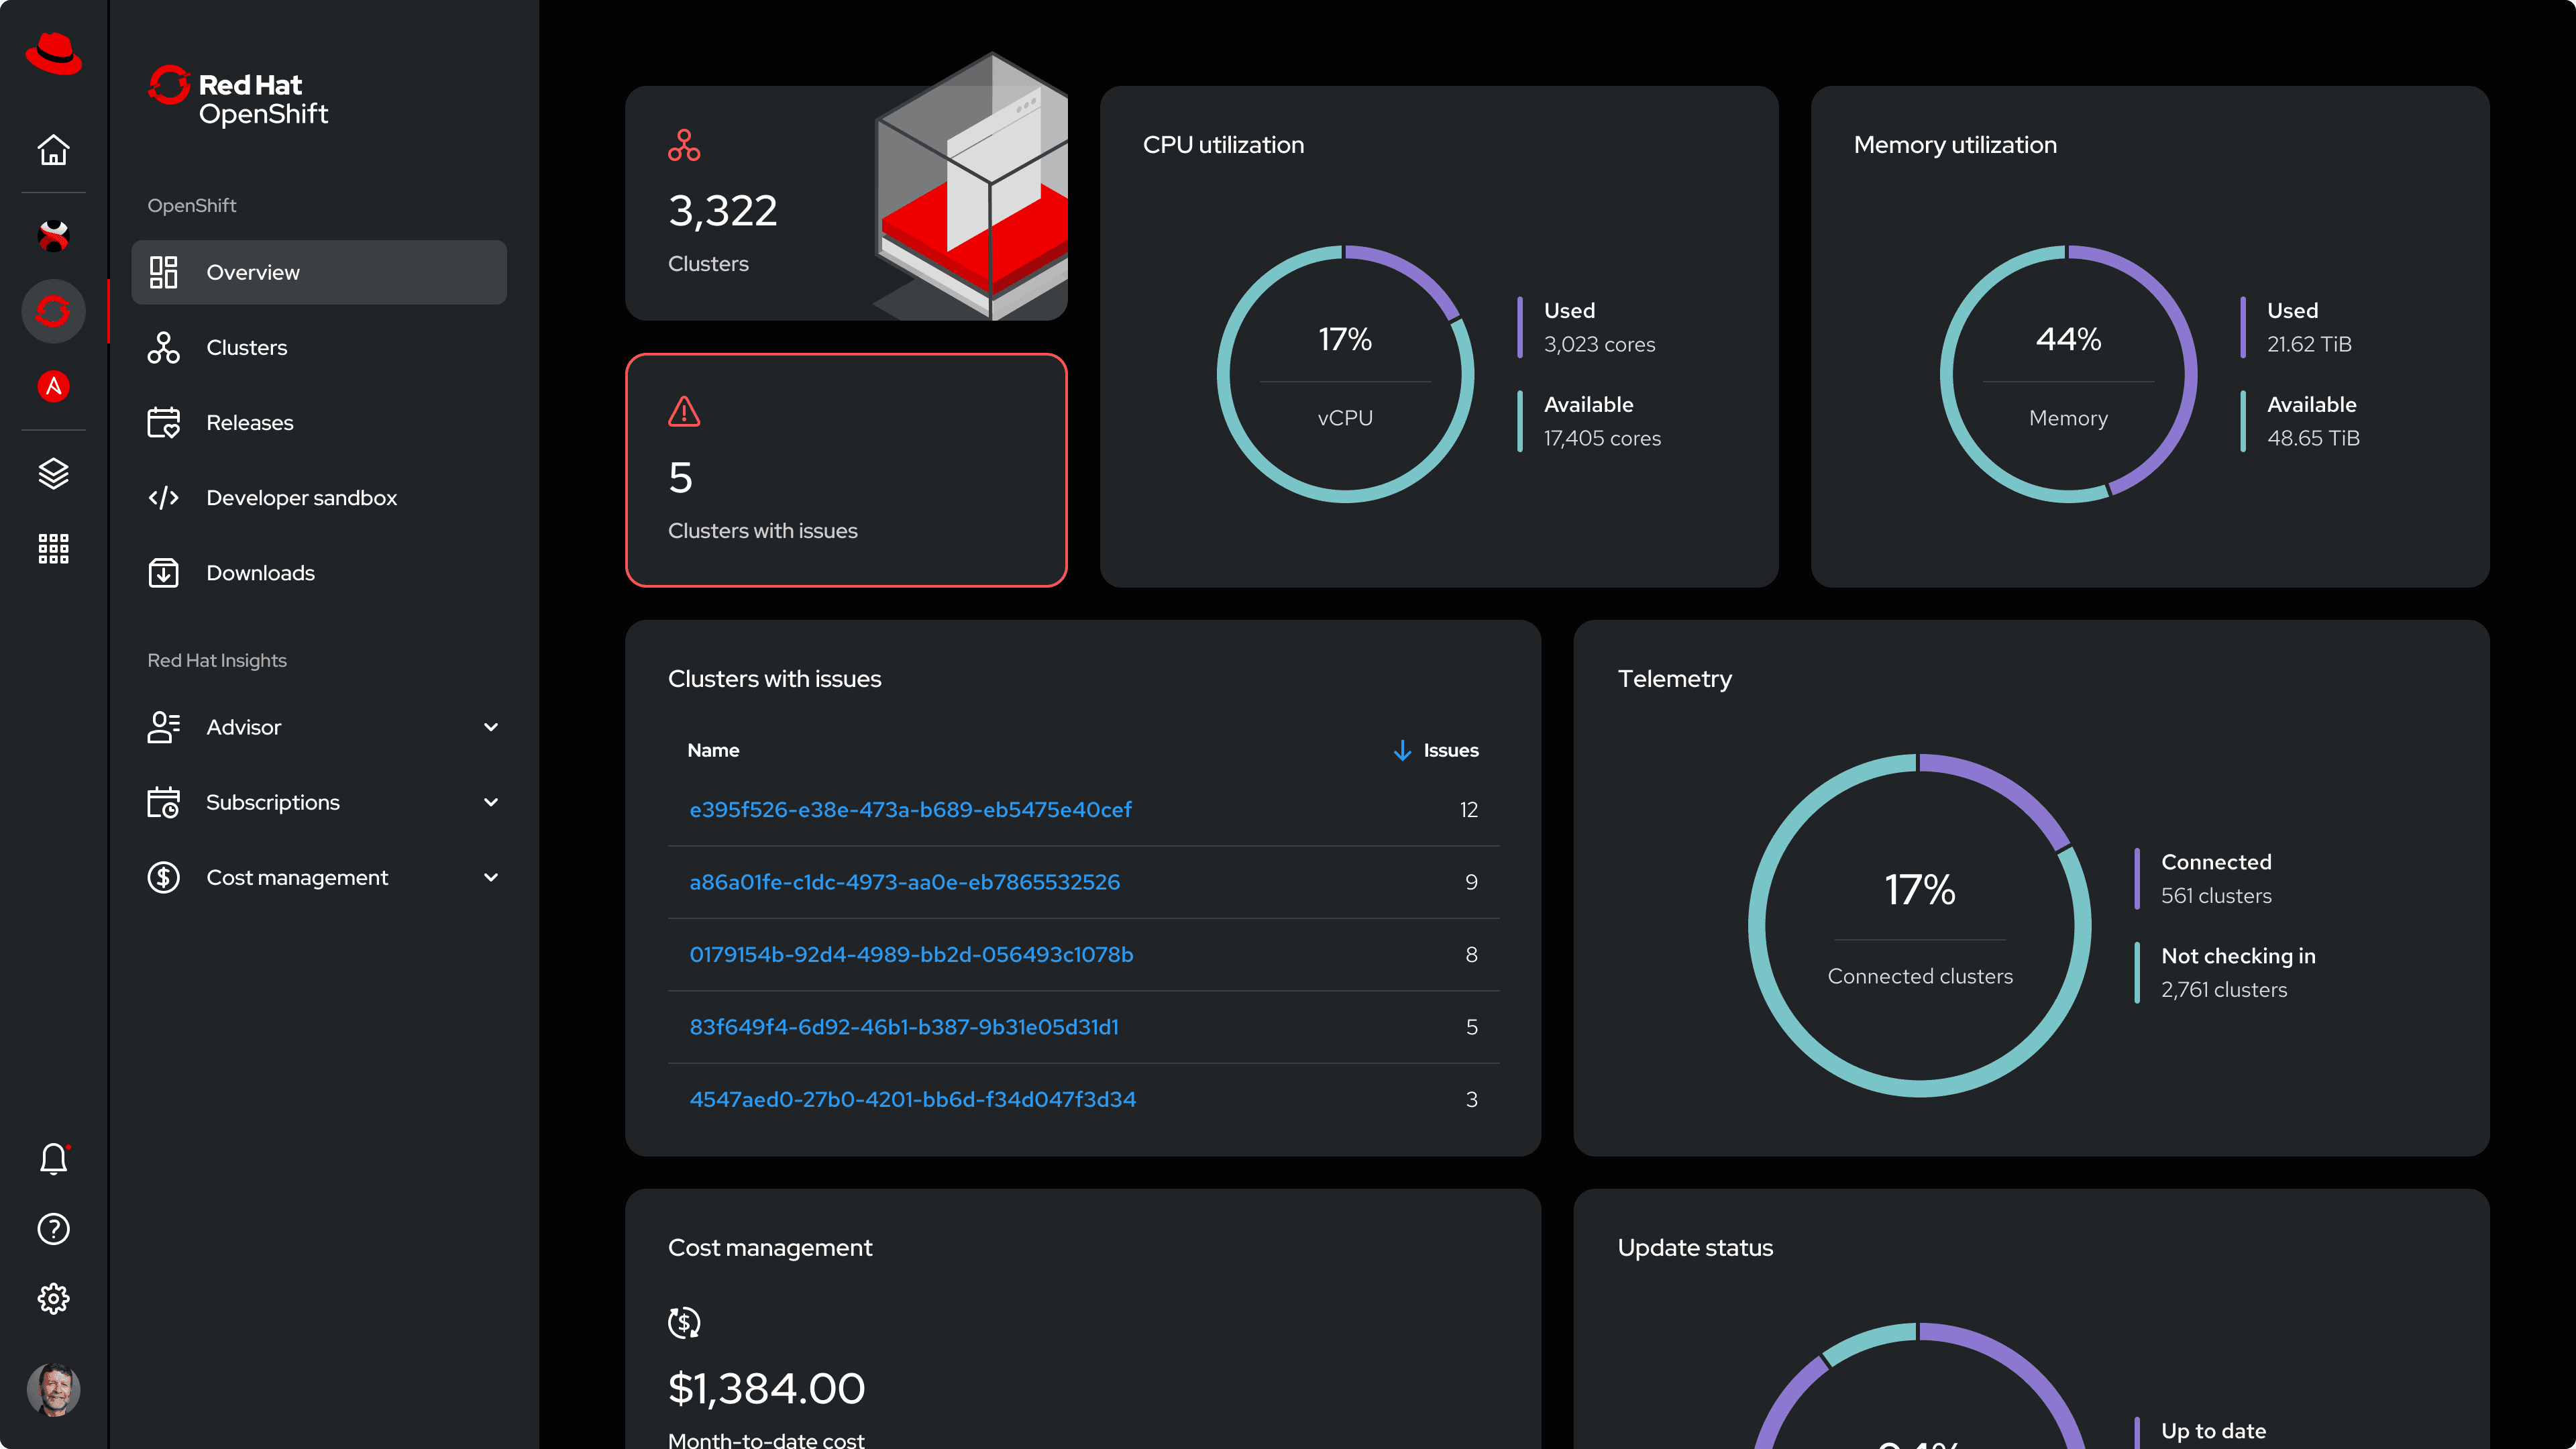Click the sort arrow beside the Issues column
The height and width of the screenshot is (1449, 2576).
click(1402, 750)
